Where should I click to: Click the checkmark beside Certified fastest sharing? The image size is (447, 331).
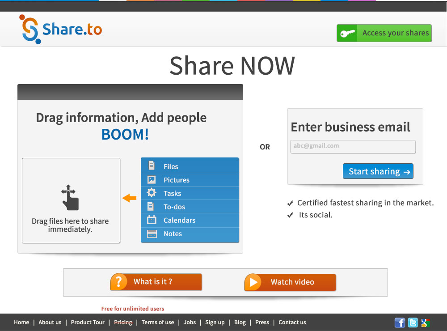(290, 203)
